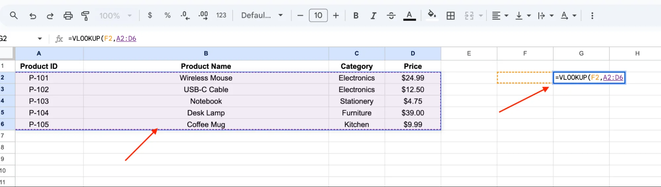Select column C header
The image size is (661, 187).
[x=357, y=53]
